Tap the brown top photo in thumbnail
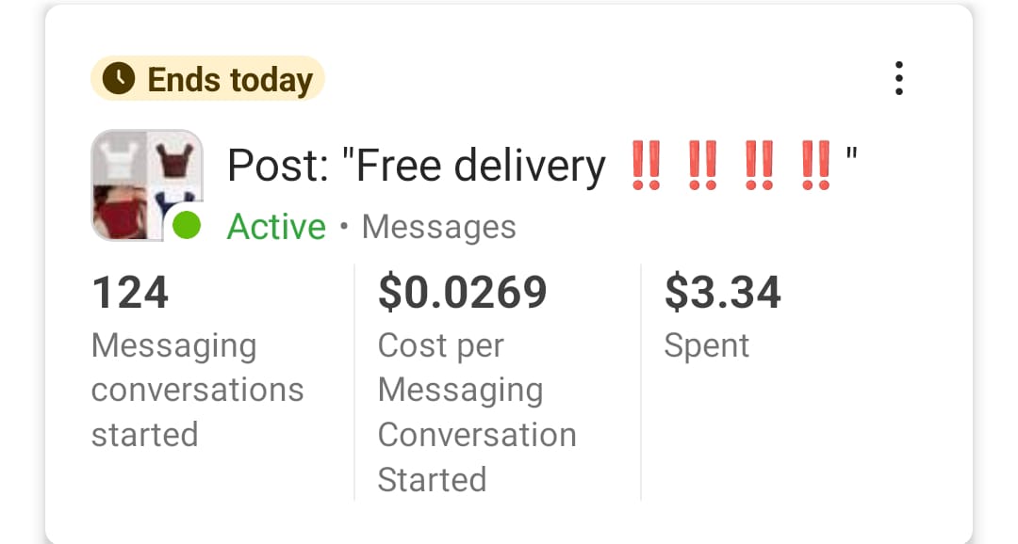 pyautogui.click(x=172, y=157)
